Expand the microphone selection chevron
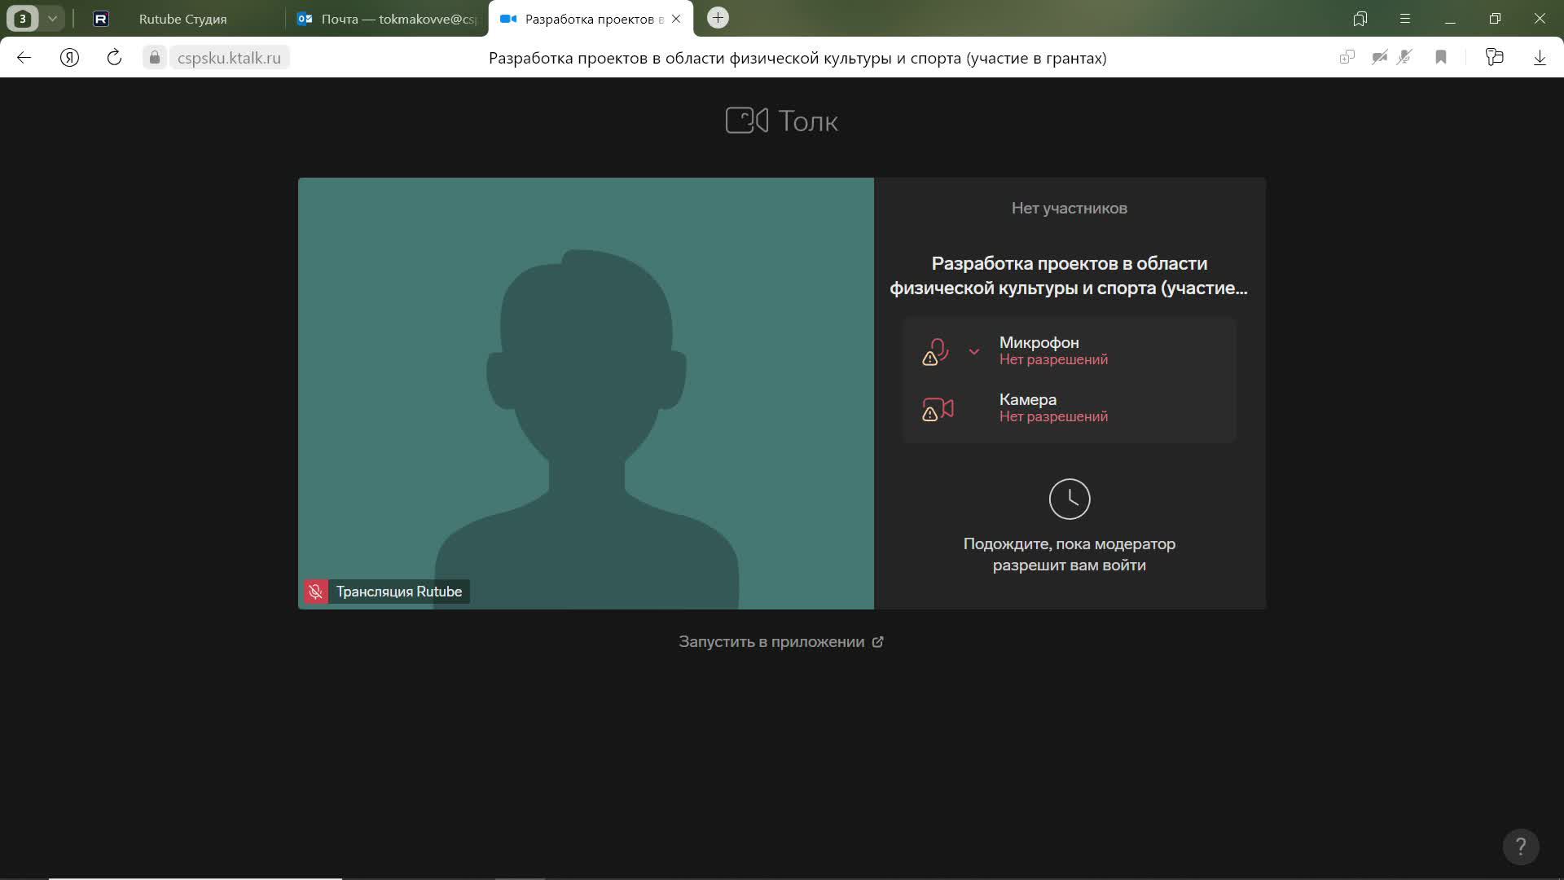The image size is (1564, 880). pyautogui.click(x=973, y=351)
